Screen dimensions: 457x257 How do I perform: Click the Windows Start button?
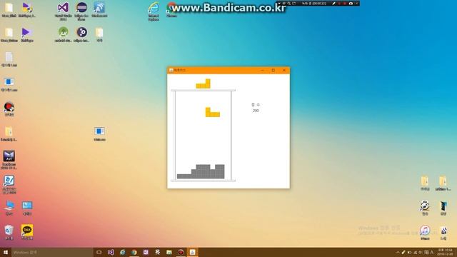click(5, 252)
